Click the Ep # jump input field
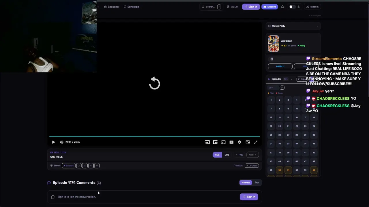 [x=273, y=88]
